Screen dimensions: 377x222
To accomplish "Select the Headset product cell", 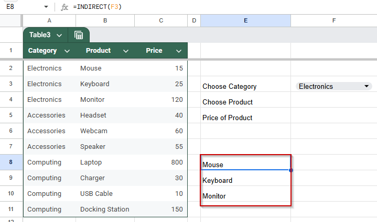I will (x=105, y=115).
